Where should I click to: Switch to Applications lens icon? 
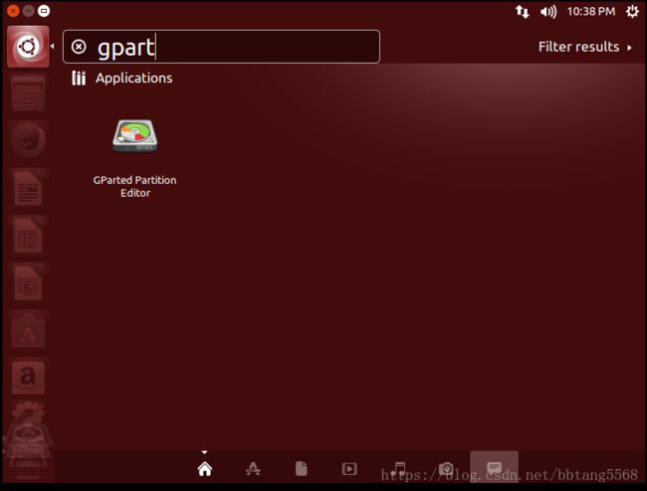pyautogui.click(x=253, y=468)
